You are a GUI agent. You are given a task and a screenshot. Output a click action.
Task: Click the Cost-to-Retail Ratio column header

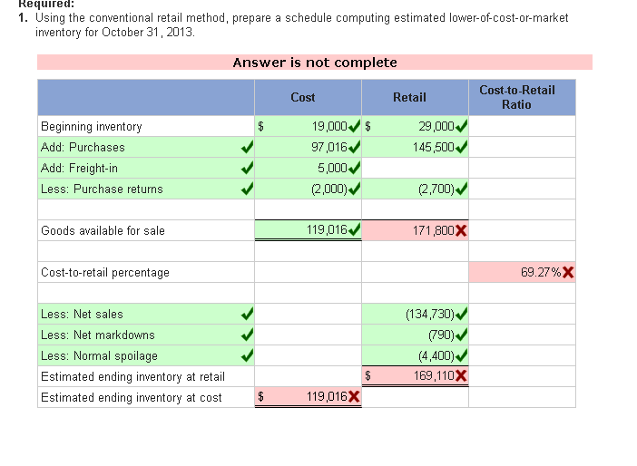pyautogui.click(x=522, y=97)
